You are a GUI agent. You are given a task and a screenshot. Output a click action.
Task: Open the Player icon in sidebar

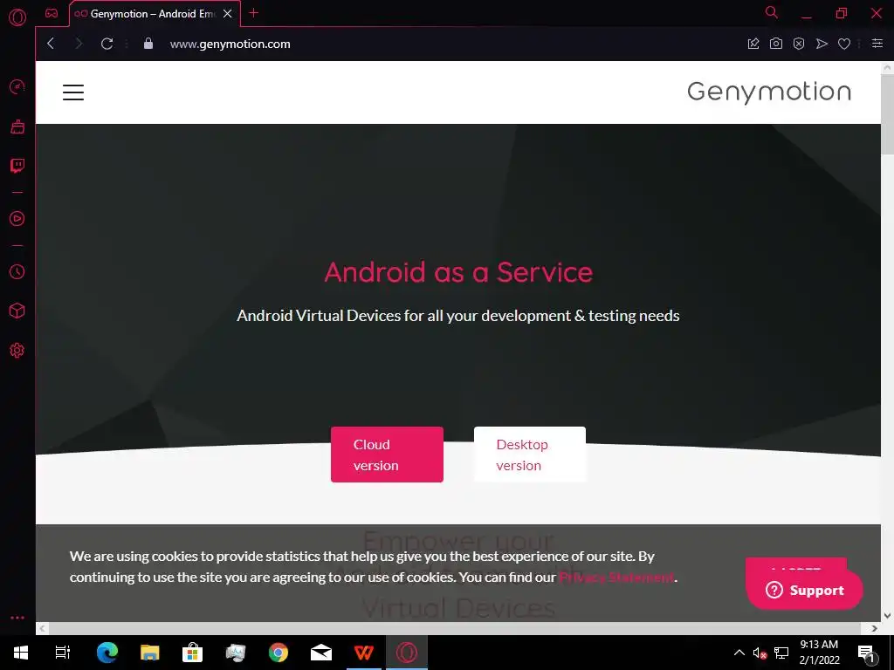pyautogui.click(x=17, y=219)
